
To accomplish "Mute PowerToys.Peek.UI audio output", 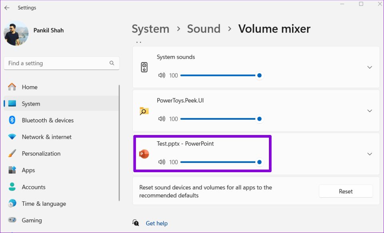I will click(161, 119).
